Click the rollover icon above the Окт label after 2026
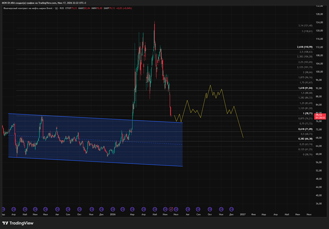329x229 pixels. point(210,209)
